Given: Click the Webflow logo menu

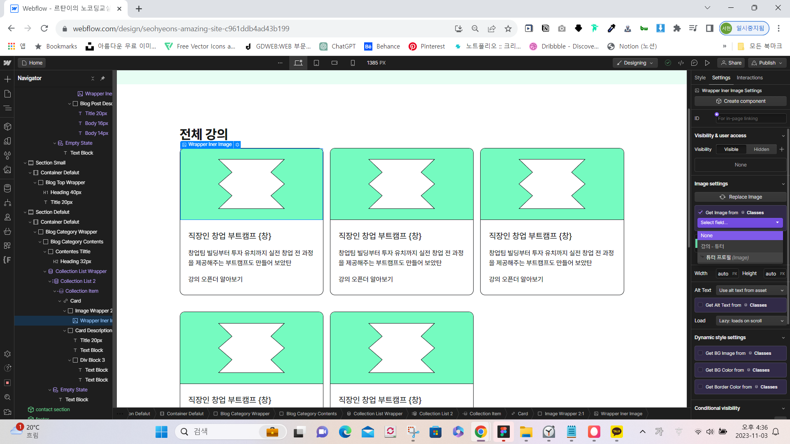Looking at the screenshot, I should pos(7,63).
